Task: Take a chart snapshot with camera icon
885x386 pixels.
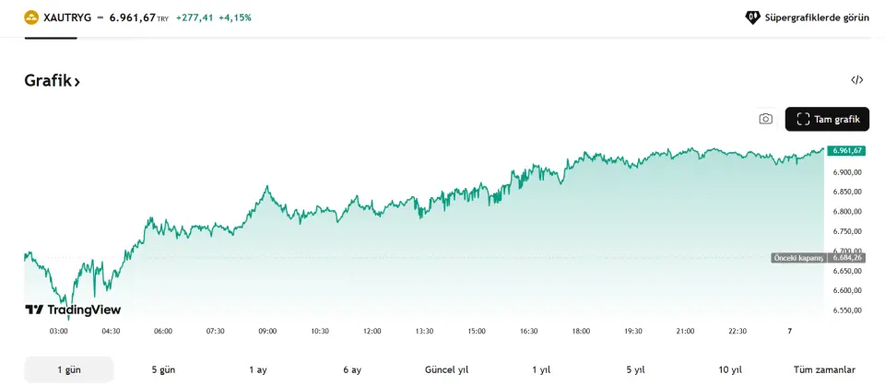Action: pos(765,119)
